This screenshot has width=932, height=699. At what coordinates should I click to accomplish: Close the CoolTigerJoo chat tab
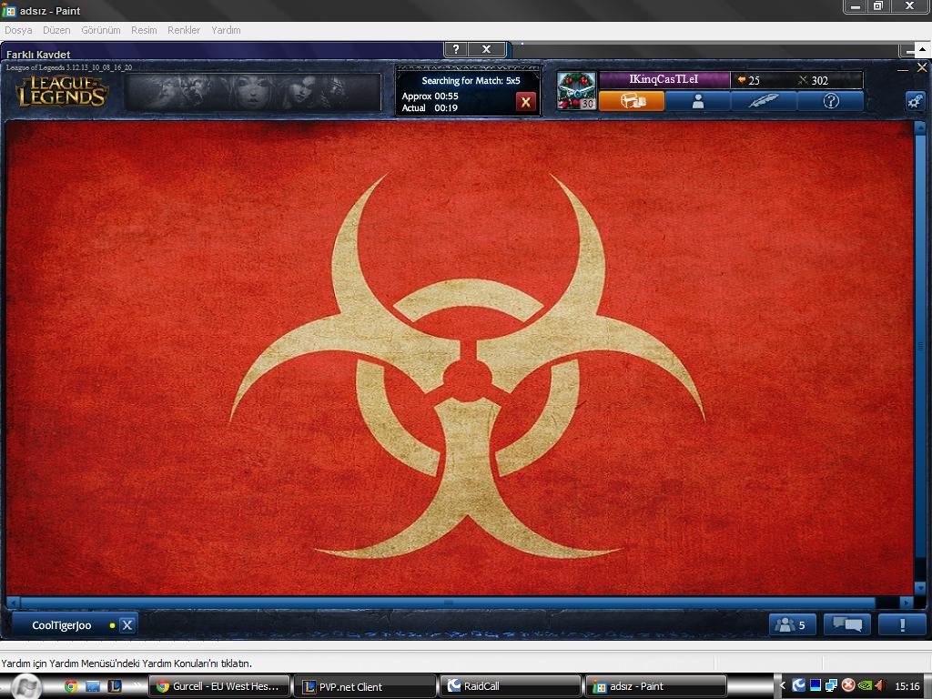click(x=127, y=625)
